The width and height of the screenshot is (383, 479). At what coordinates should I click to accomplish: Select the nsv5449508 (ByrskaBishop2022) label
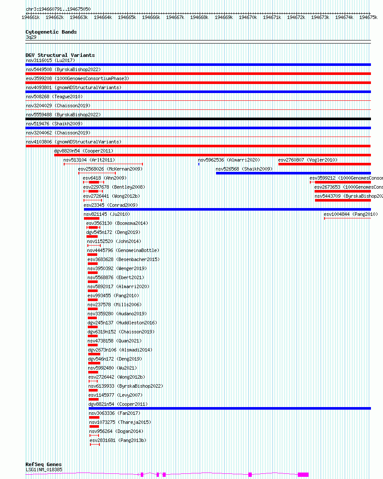click(63, 70)
